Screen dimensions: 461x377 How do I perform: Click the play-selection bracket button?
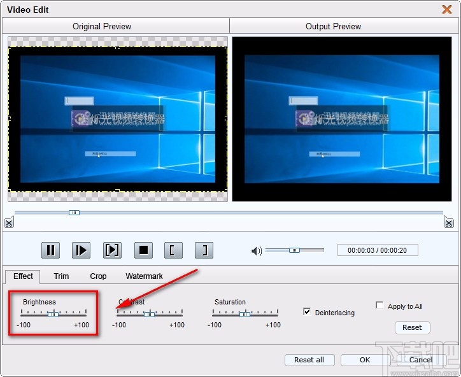pos(112,250)
